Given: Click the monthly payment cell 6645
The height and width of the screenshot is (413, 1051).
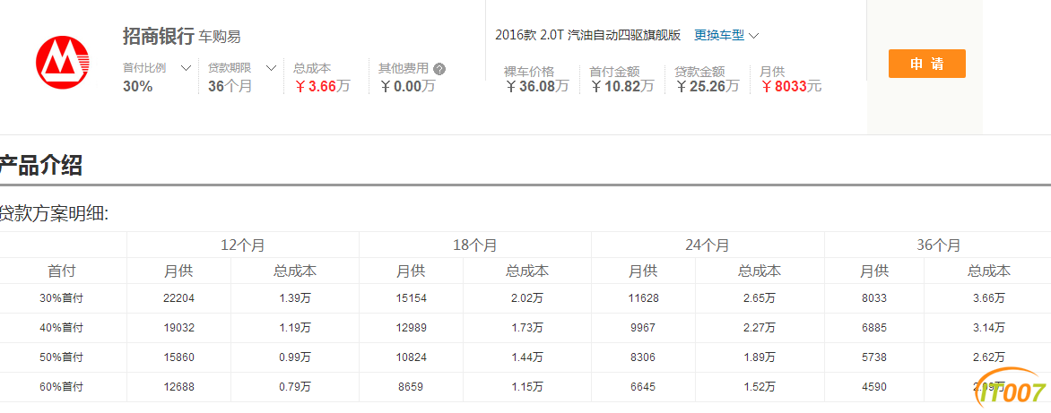Looking at the screenshot, I should click(643, 387).
